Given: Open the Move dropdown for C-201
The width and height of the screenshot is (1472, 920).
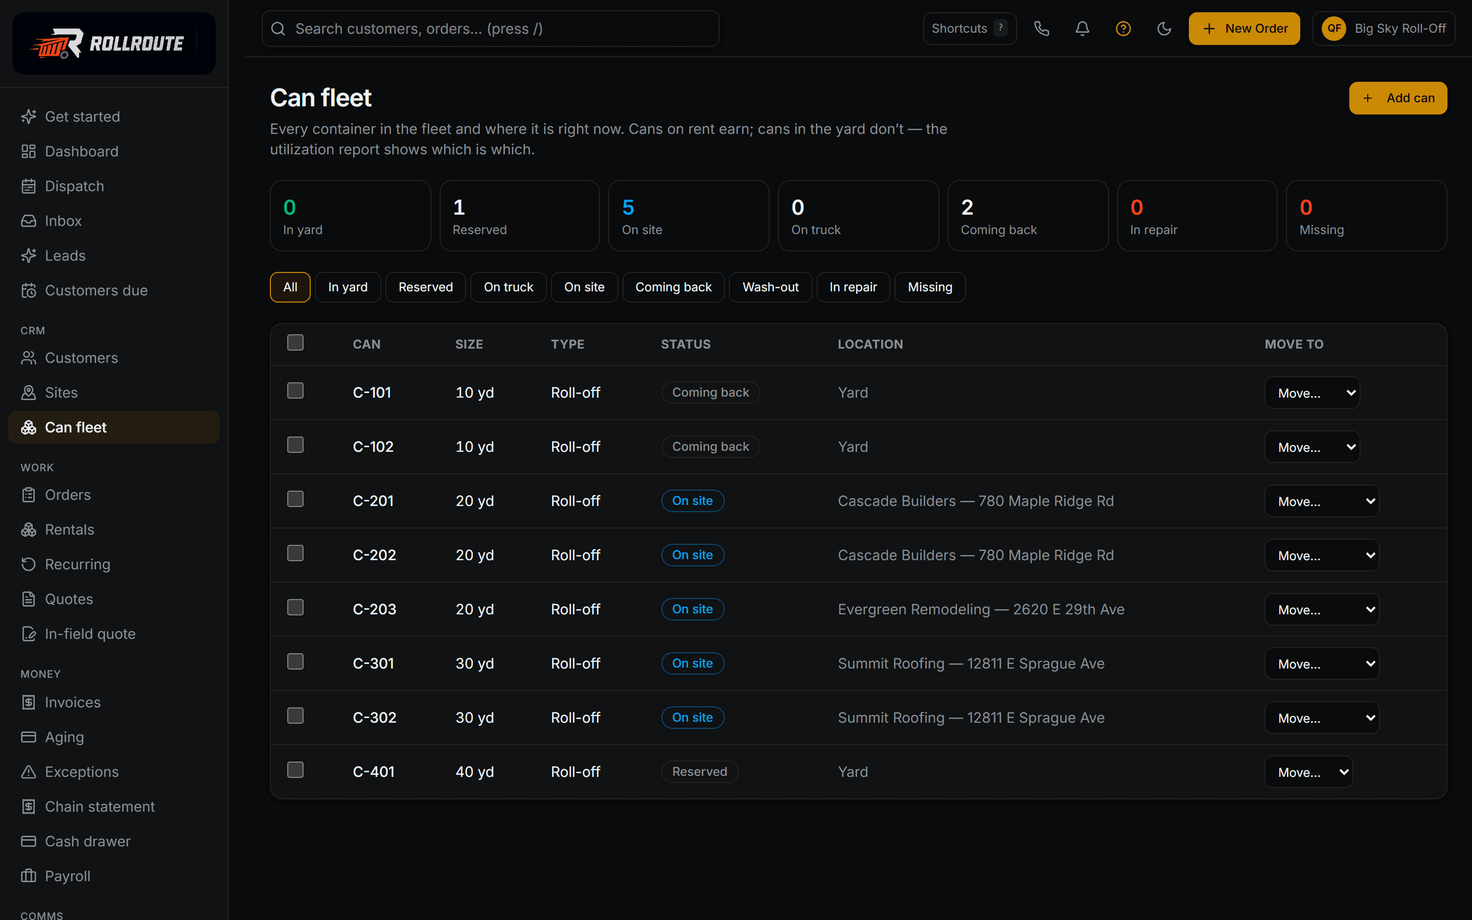Looking at the screenshot, I should click(x=1322, y=501).
